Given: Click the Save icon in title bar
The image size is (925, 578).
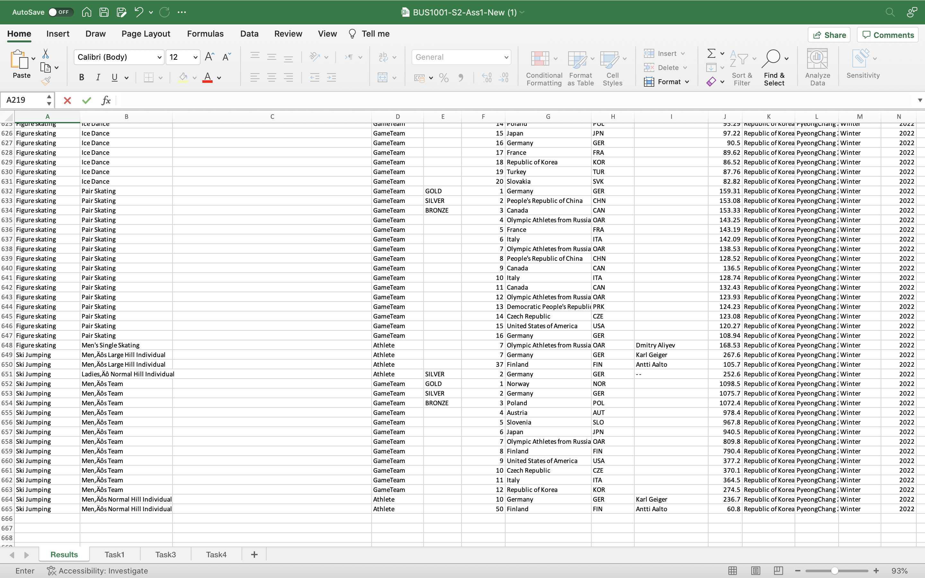Looking at the screenshot, I should 104,12.
